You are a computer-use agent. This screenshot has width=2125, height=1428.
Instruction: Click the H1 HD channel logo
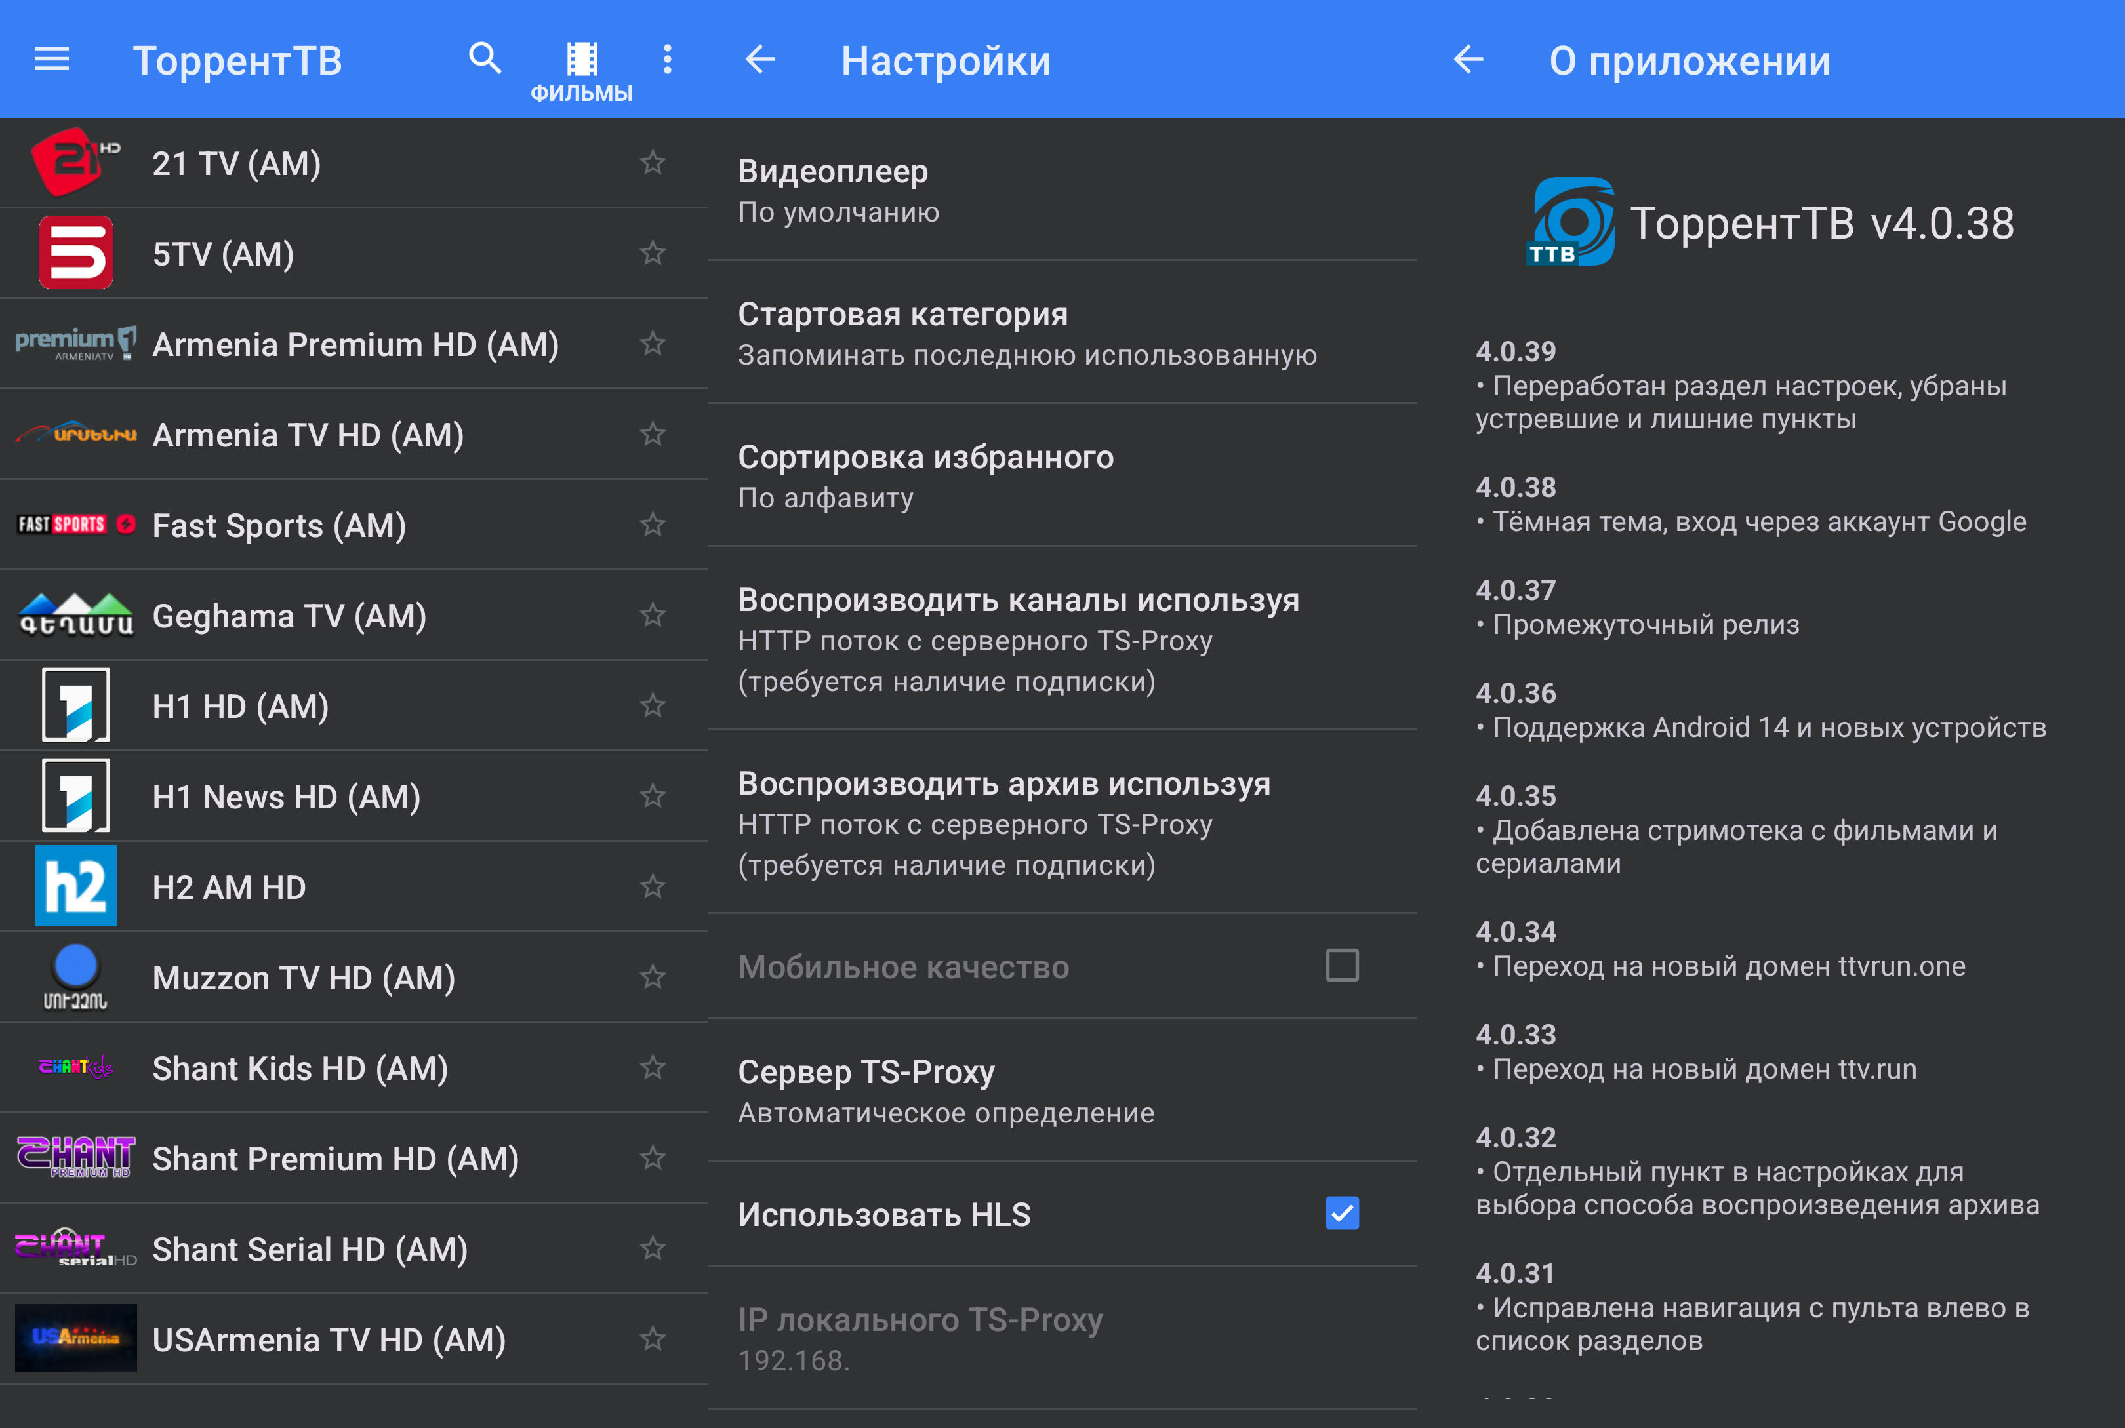[x=75, y=705]
